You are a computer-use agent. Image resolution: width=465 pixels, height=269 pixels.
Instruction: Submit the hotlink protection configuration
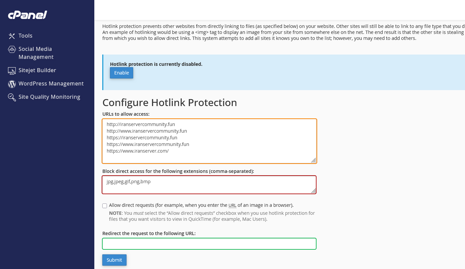(x=114, y=260)
